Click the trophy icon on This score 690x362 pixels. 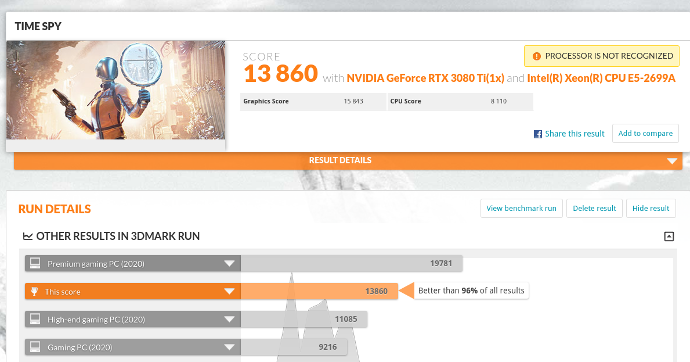[x=35, y=292]
